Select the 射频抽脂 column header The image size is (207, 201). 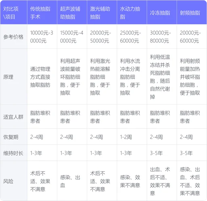click(x=192, y=12)
